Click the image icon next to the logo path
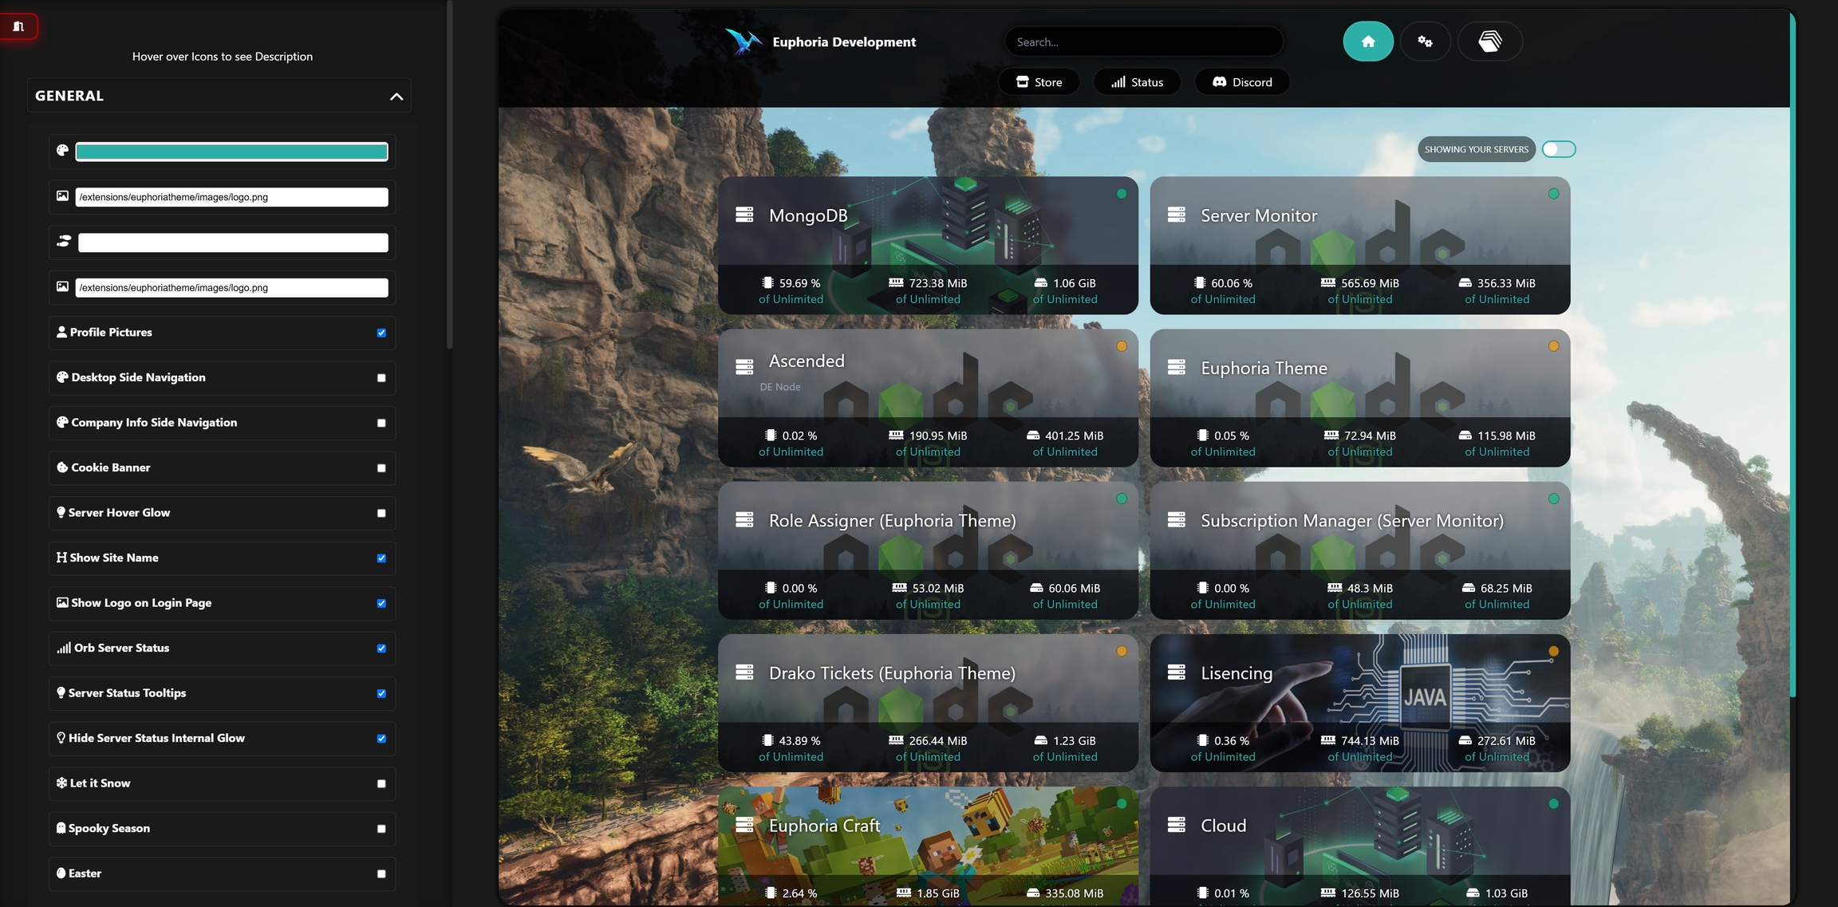This screenshot has height=907, width=1838. tap(62, 195)
